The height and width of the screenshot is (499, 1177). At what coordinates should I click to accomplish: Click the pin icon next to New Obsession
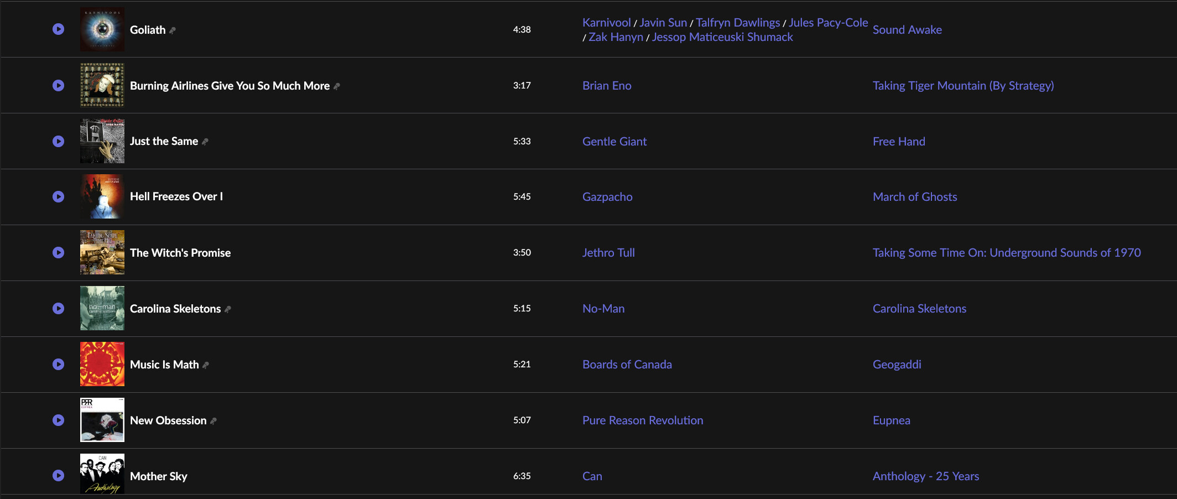pos(213,421)
